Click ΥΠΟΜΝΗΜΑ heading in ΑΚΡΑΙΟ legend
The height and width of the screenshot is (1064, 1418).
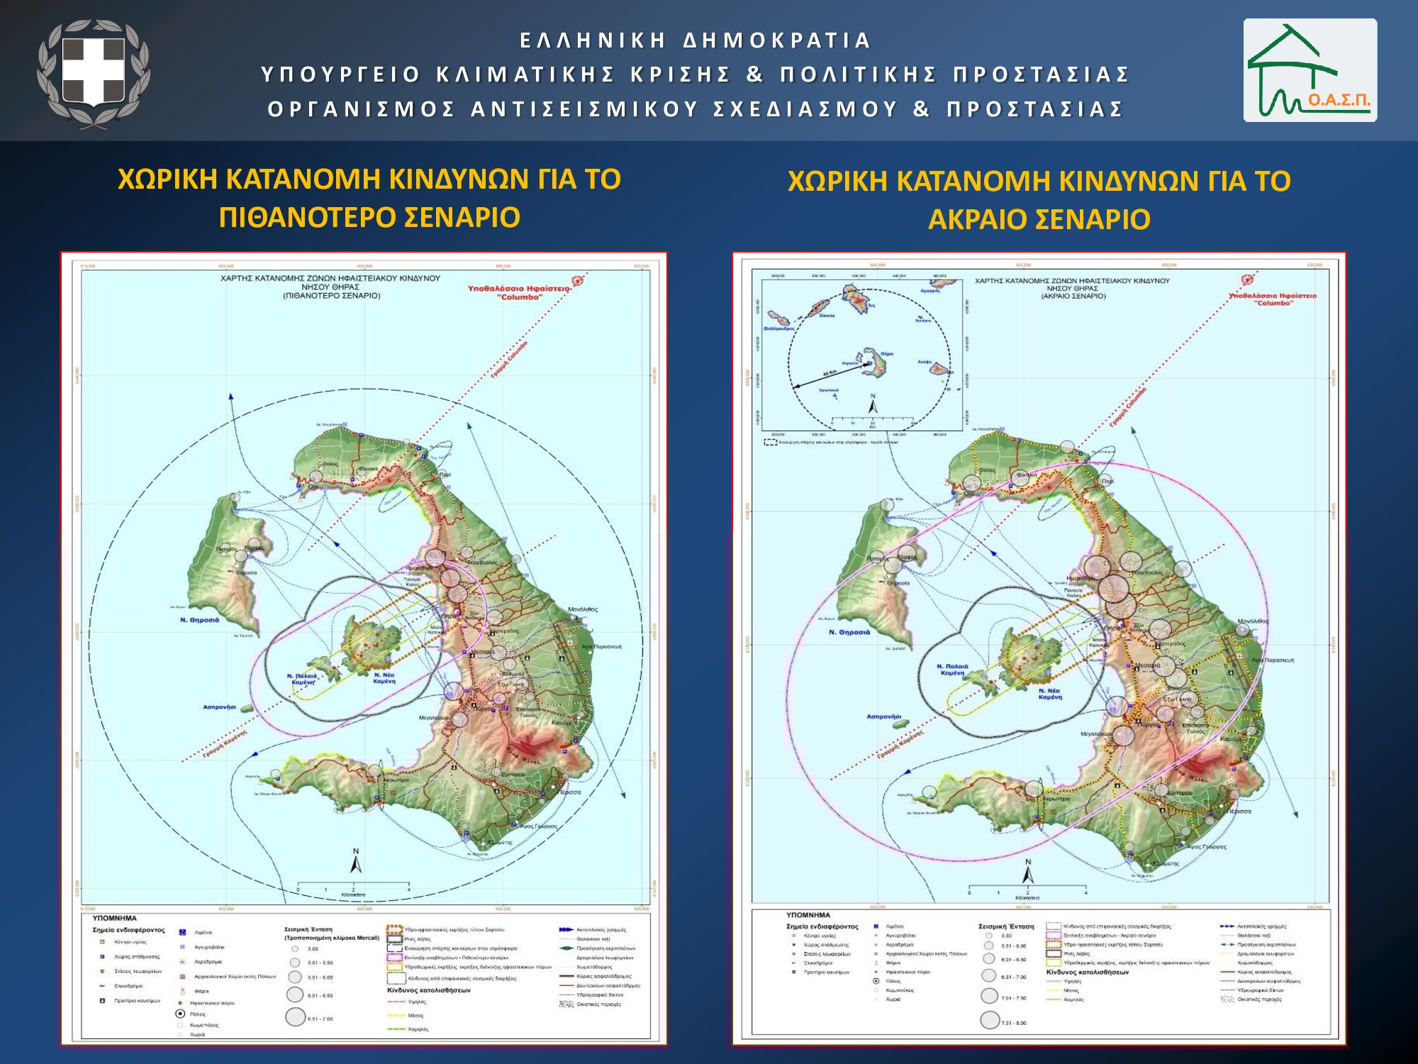coord(808,915)
